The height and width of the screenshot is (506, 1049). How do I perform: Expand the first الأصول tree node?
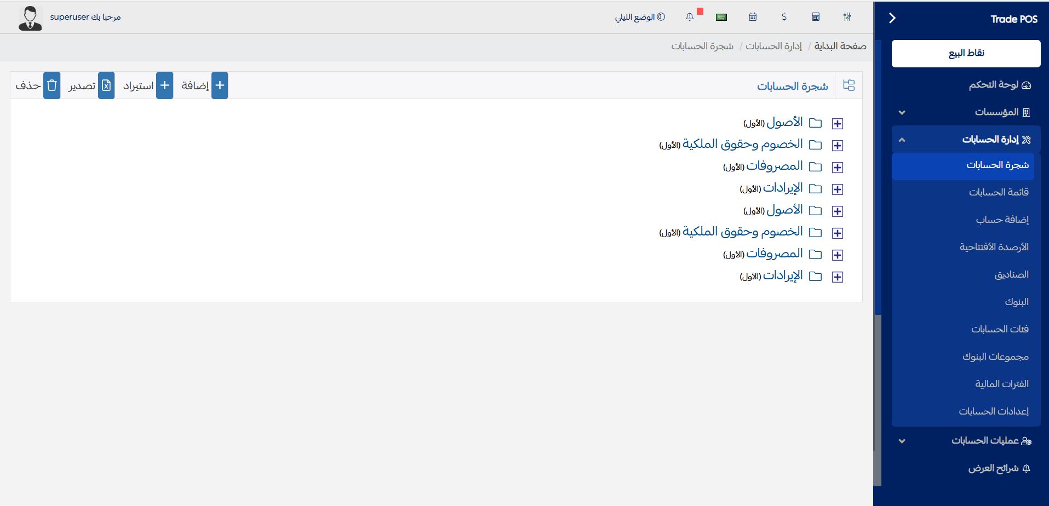click(837, 124)
